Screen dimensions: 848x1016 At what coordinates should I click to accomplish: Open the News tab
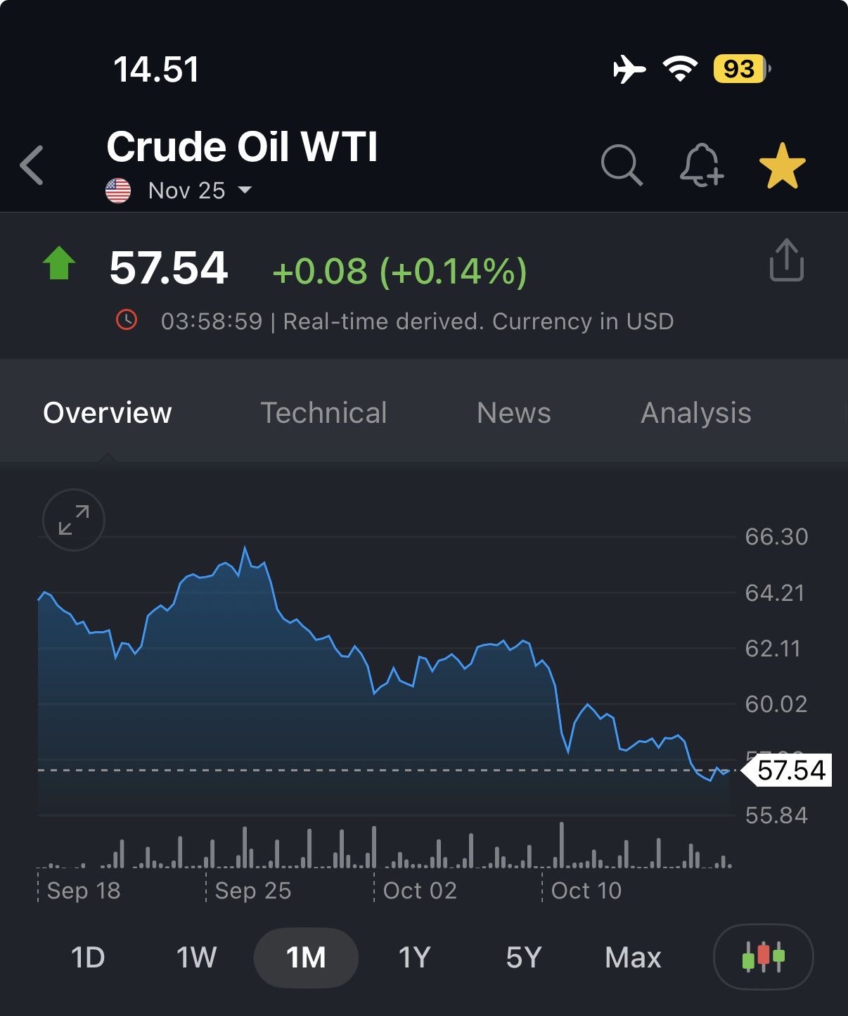(x=513, y=413)
